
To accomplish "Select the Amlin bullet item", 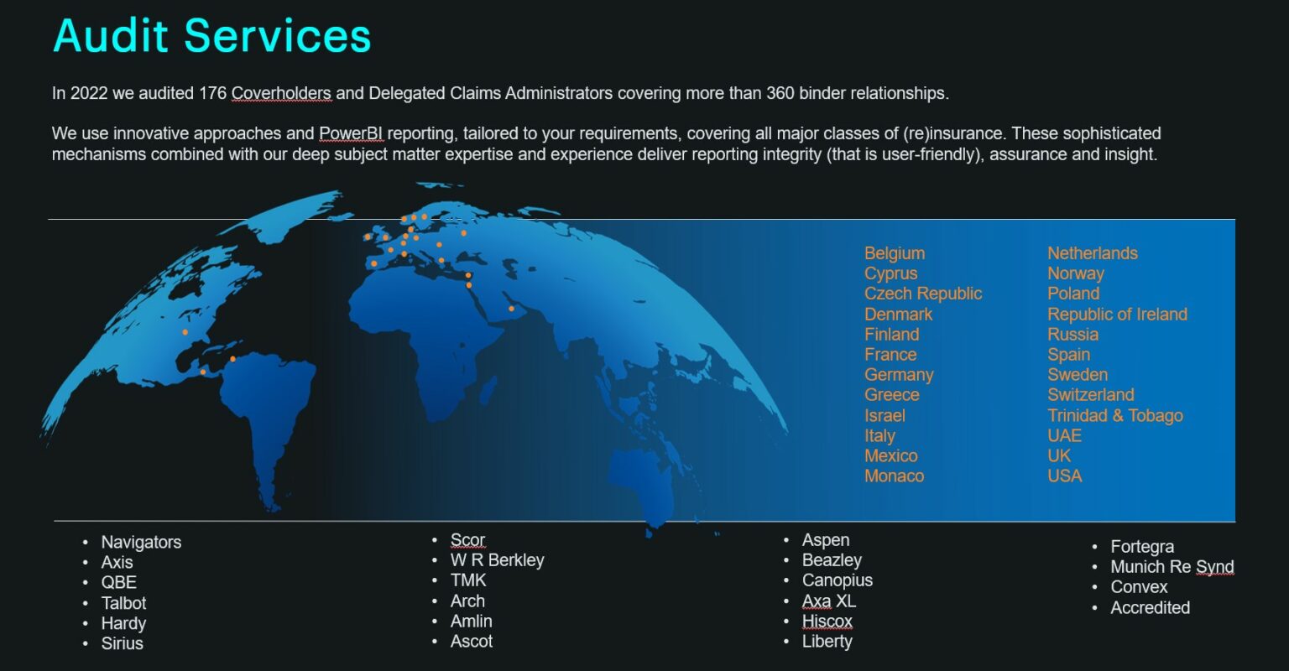I will coord(471,622).
